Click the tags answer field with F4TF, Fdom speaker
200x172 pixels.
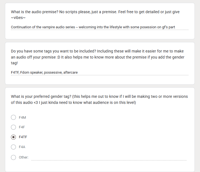point(100,73)
